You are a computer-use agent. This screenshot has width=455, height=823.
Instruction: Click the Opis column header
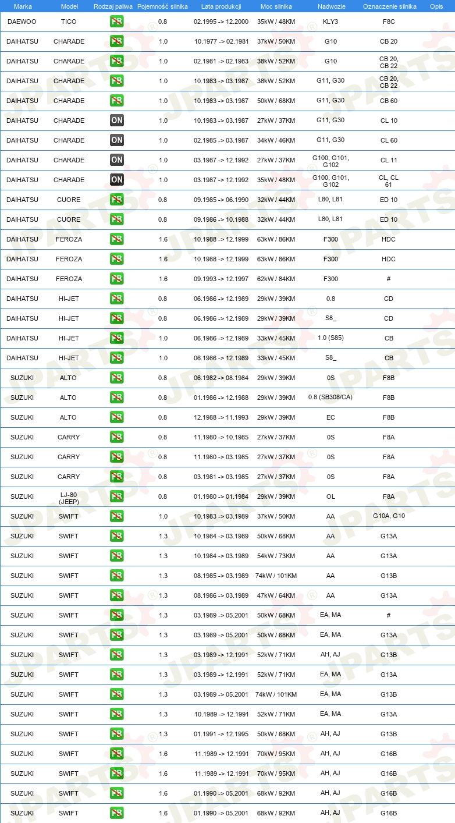(436, 6)
